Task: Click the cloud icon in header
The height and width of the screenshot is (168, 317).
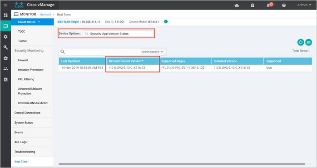Action: pos(237,5)
